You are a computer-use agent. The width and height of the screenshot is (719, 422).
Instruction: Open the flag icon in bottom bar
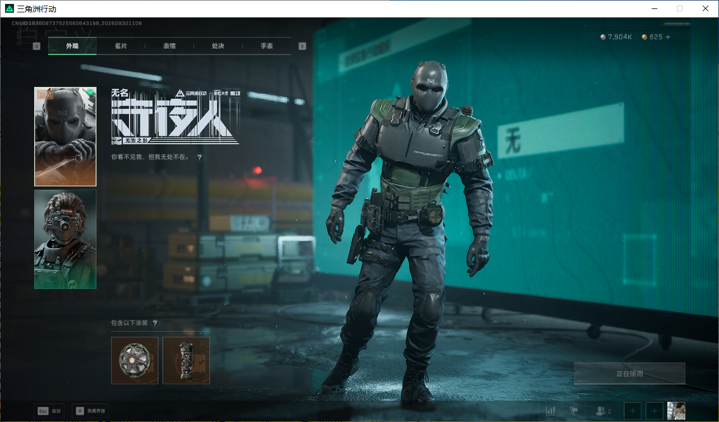coord(574,411)
